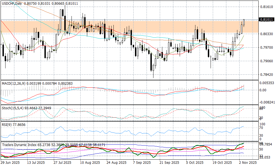
Task: Click the 29 Jun 2025 date label
Action: [10, 163]
